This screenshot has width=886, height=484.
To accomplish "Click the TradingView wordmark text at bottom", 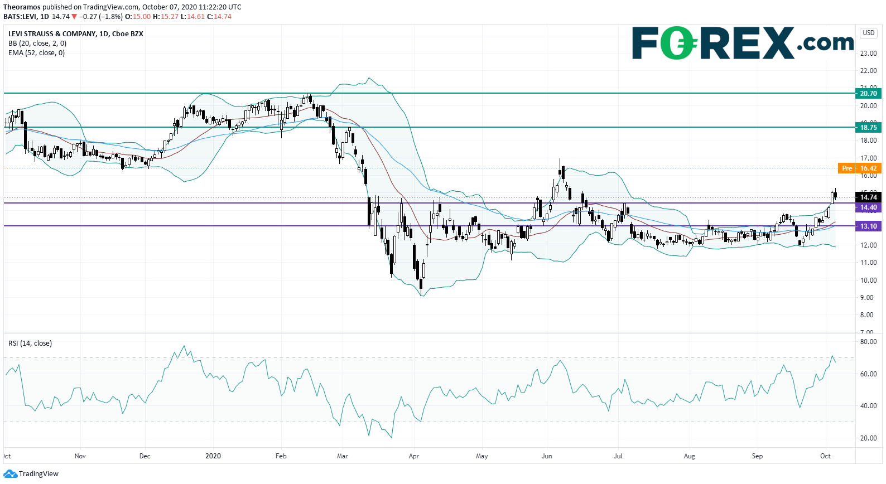I will 38,474.
